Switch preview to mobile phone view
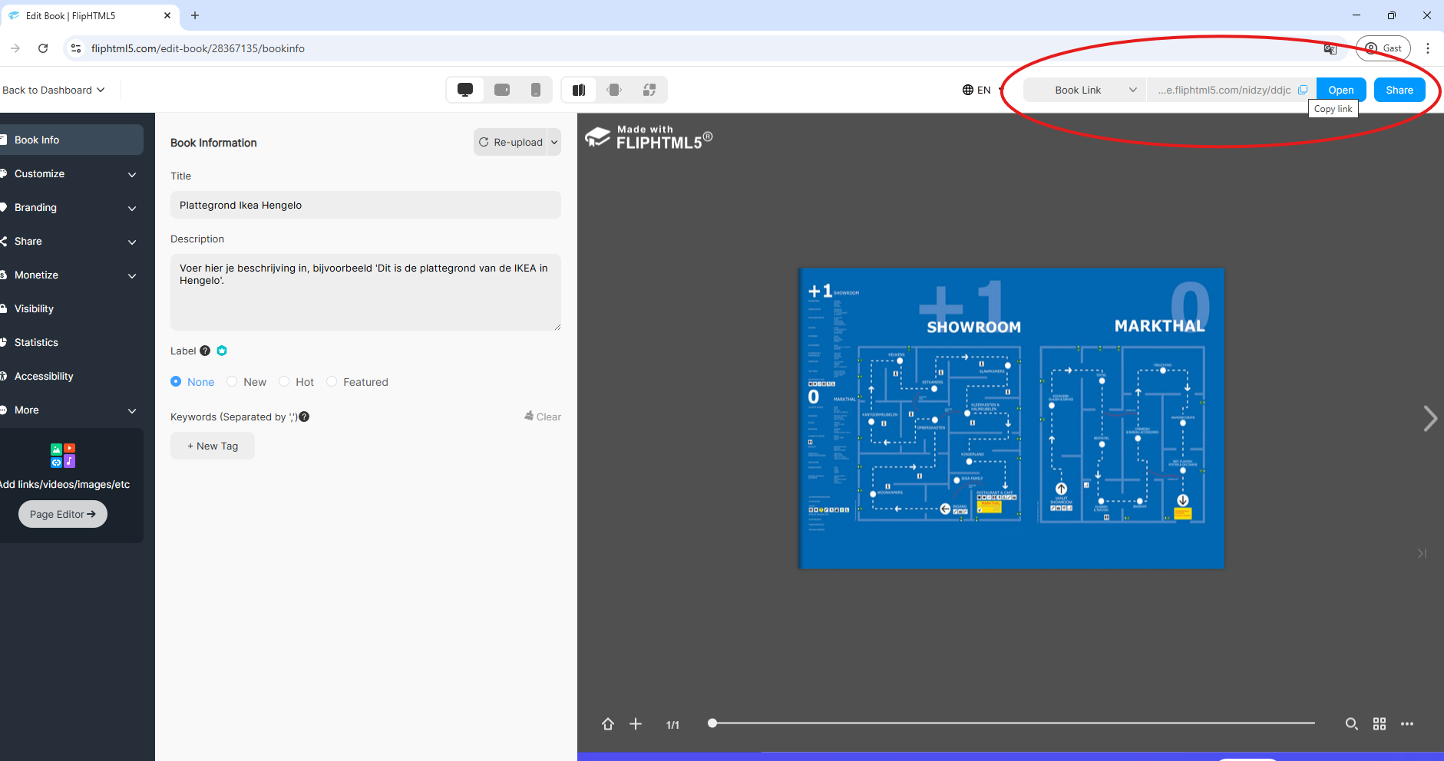1444x761 pixels. pos(536,90)
